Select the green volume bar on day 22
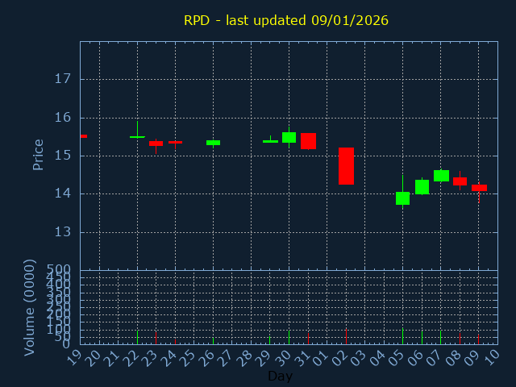The width and height of the screenshot is (516, 387). tap(137, 337)
